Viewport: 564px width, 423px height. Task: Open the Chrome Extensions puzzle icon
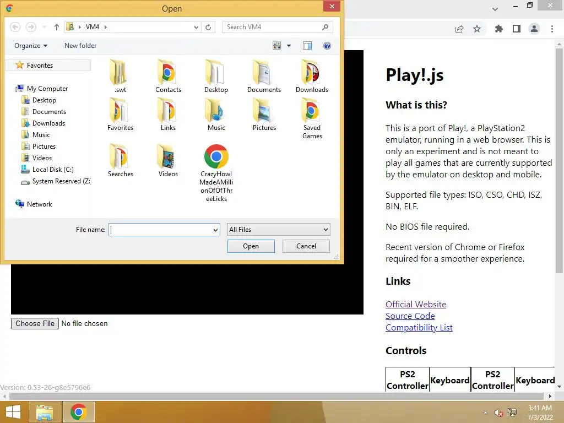click(x=498, y=29)
